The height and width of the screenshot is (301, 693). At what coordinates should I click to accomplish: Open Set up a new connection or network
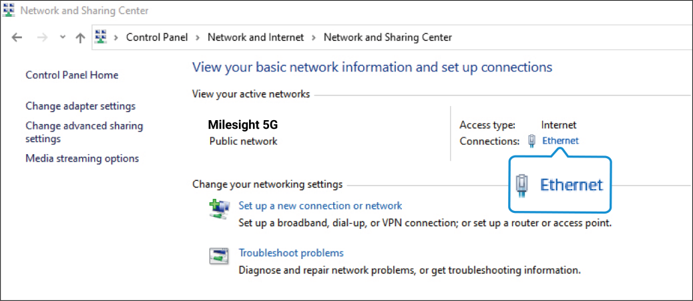[x=320, y=206]
